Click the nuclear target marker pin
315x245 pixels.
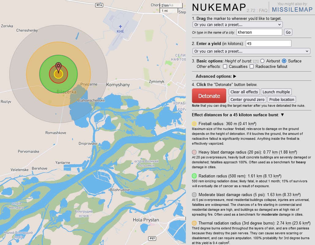pyautogui.click(x=58, y=67)
